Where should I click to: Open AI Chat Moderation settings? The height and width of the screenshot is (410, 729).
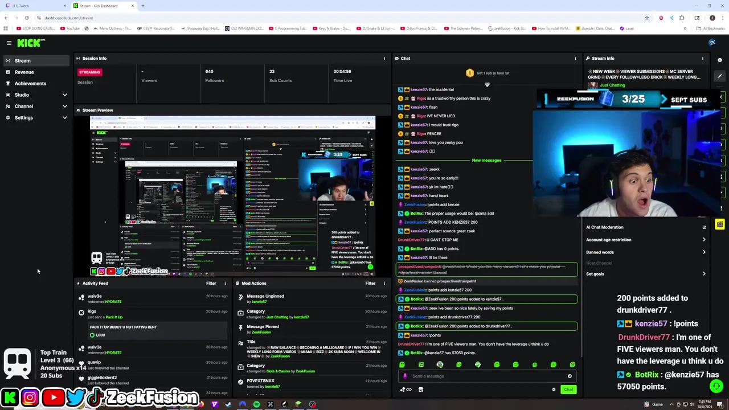(645, 227)
